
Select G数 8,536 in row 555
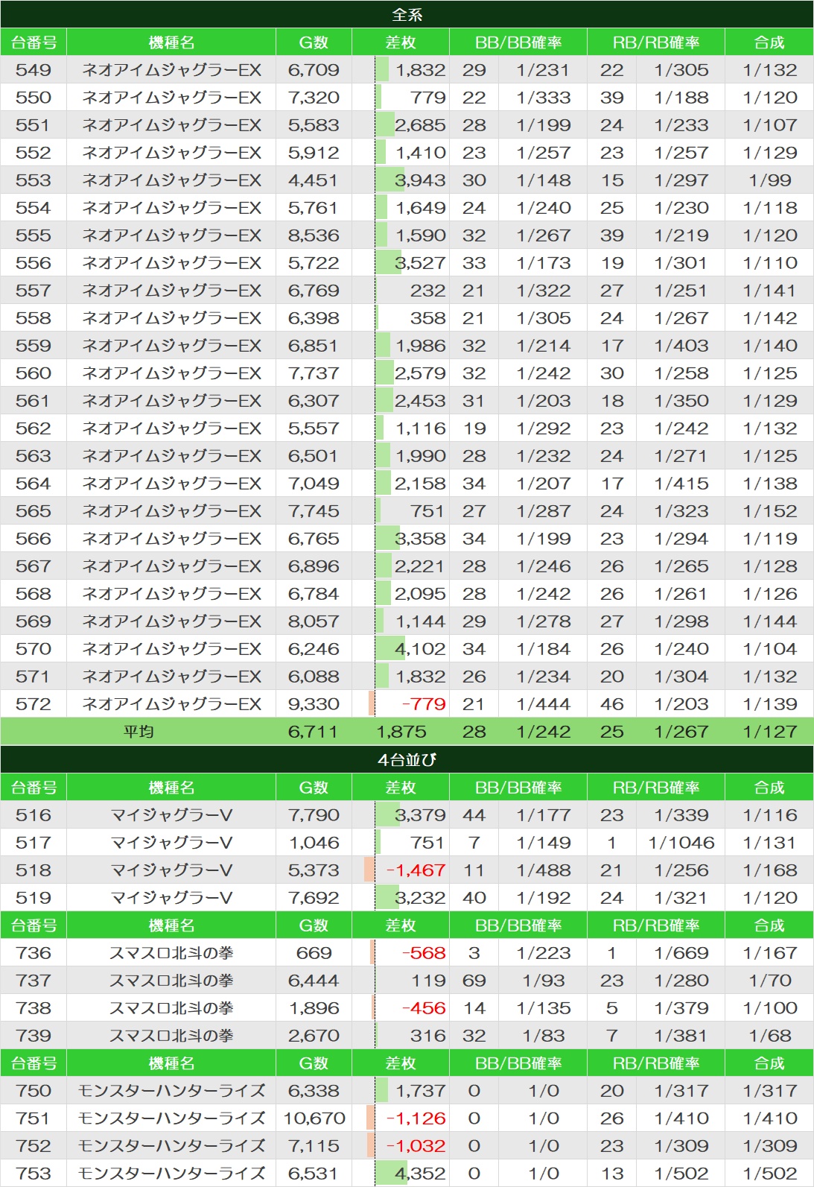(314, 235)
